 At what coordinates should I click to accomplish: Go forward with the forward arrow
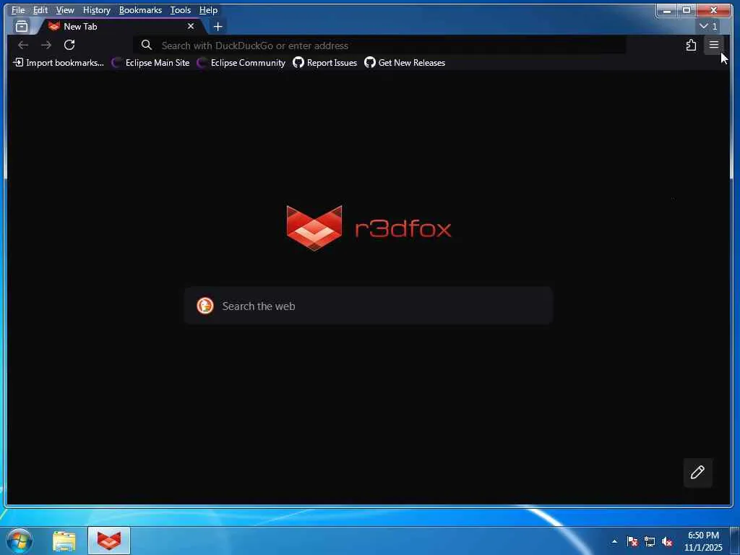click(x=46, y=45)
